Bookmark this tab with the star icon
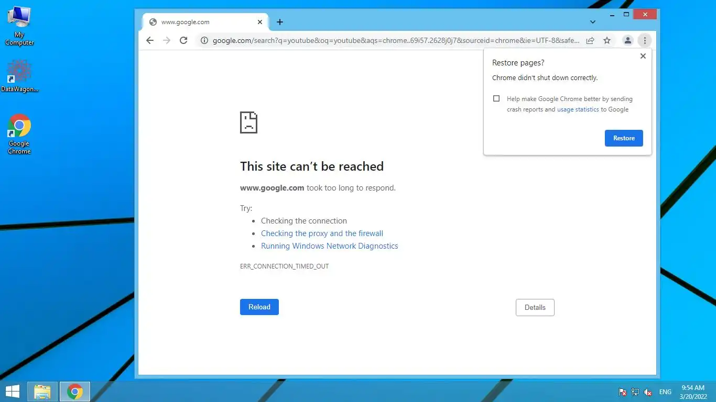This screenshot has width=716, height=402. [607, 40]
